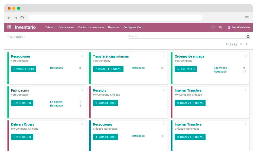The height and width of the screenshot is (155, 257).
Task: Open the browser hamburger menu
Action: click(247, 18)
